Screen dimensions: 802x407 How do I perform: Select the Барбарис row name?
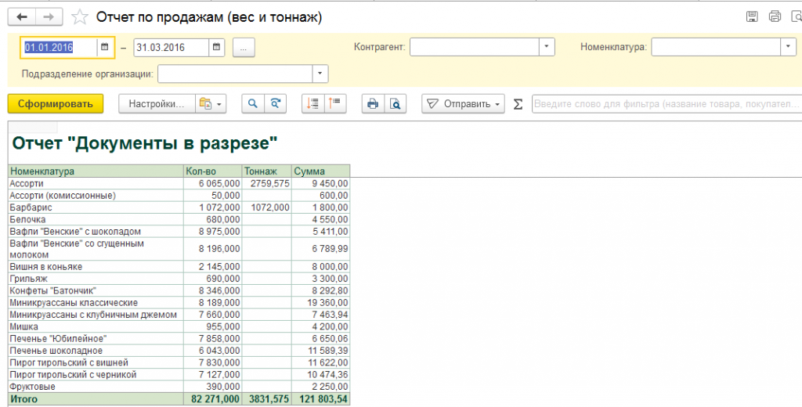[x=31, y=207]
